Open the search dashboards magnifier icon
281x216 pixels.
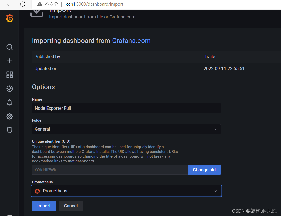(10, 47)
